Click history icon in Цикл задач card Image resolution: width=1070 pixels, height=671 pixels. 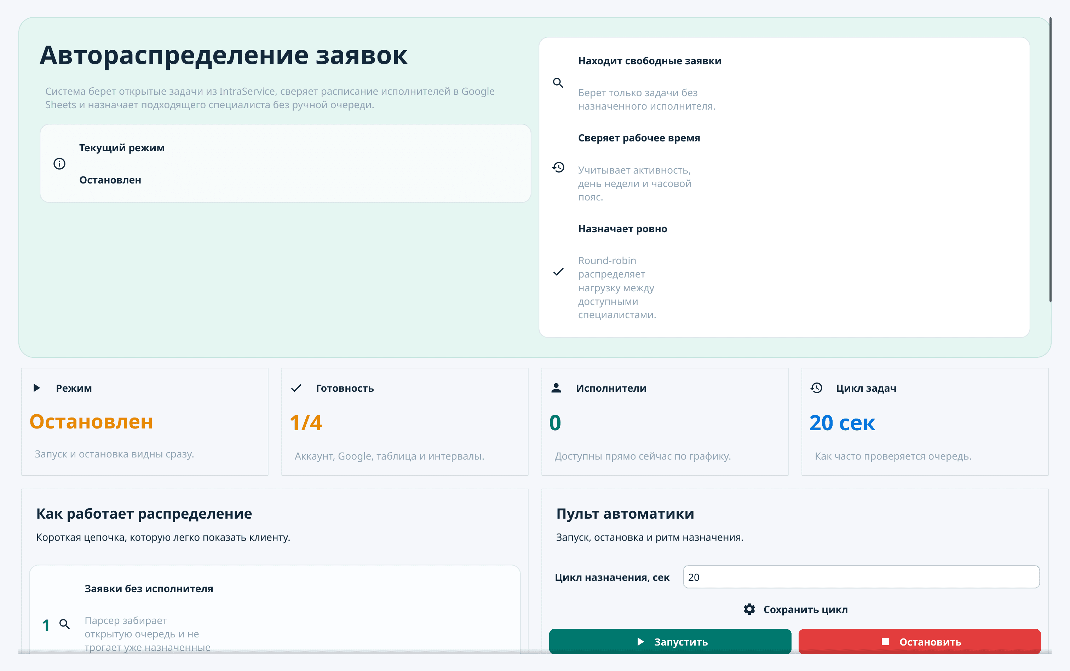[816, 388]
